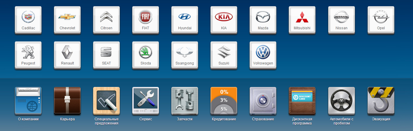
Task: Follow Автомобили с пробегом text link
Action: click(x=342, y=121)
